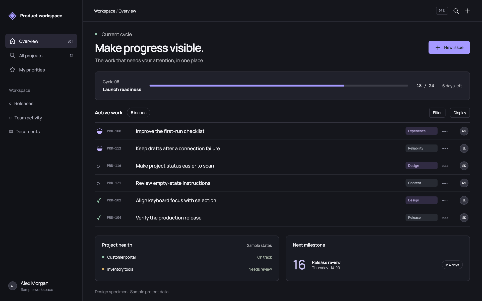Open JL avatar on Keep drafts row

pyautogui.click(x=464, y=148)
